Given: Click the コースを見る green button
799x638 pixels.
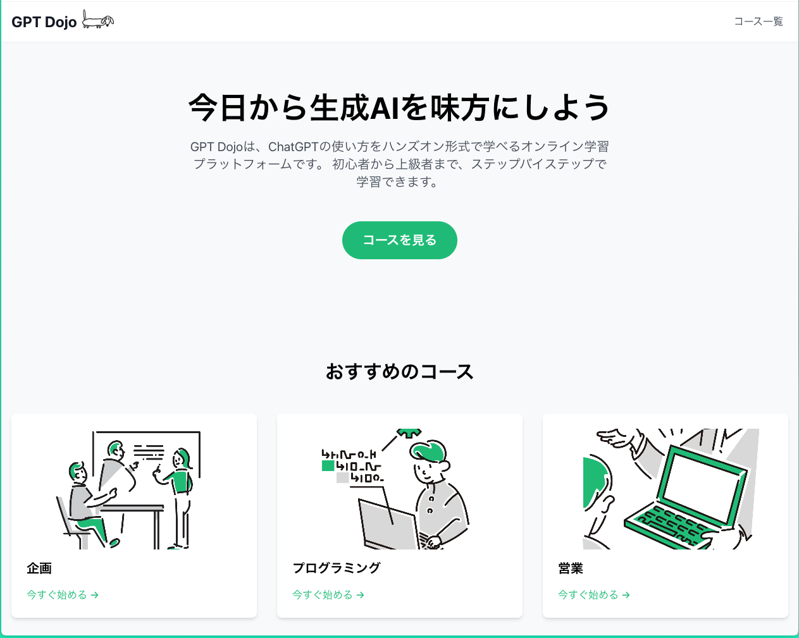Looking at the screenshot, I should [400, 240].
